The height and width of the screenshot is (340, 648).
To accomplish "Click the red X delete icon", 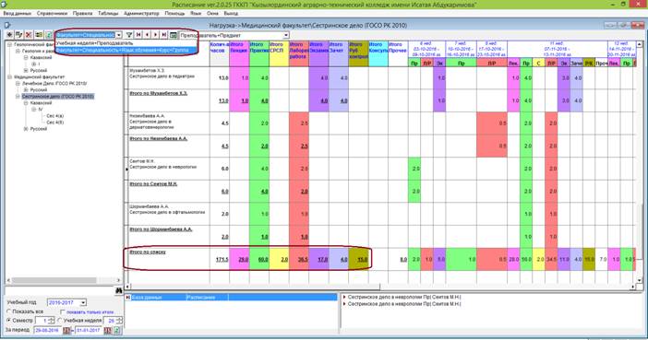I will [x=29, y=35].
